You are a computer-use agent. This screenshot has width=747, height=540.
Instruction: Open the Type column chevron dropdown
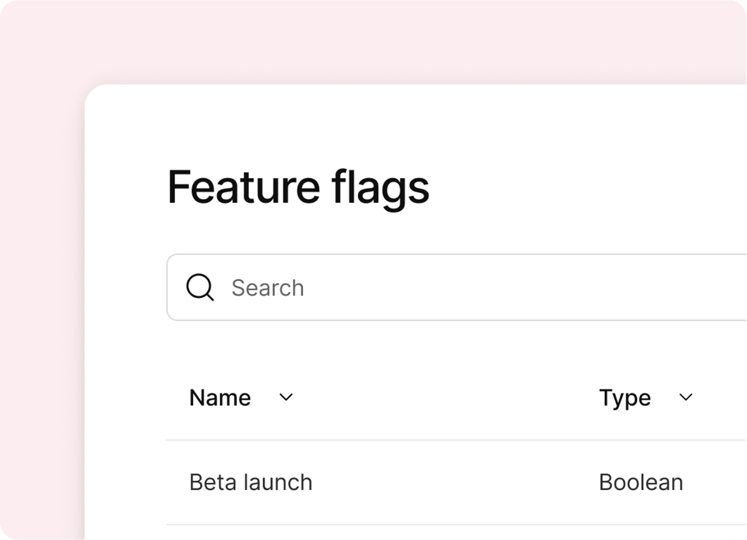(686, 397)
